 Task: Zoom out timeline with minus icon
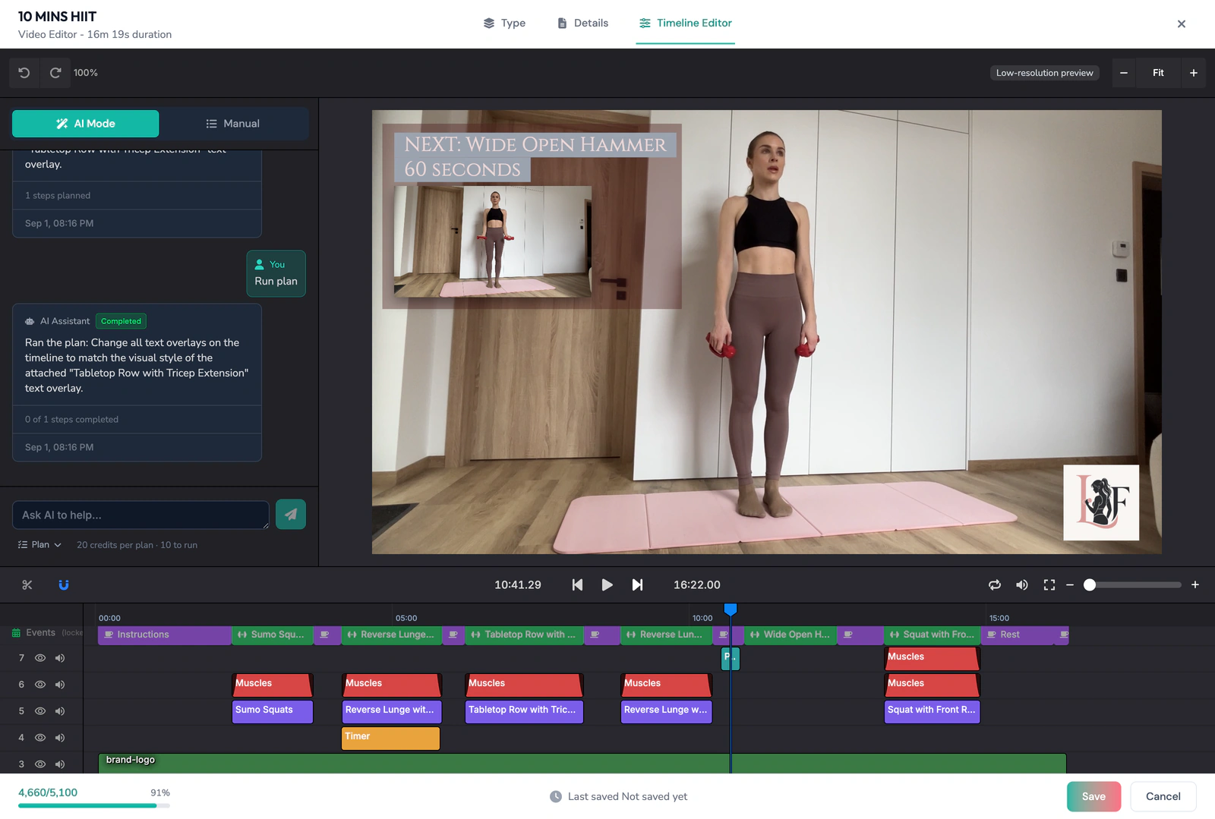tap(1070, 584)
